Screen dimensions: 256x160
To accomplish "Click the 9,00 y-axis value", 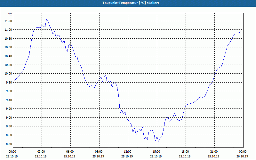I will coord(9,117).
